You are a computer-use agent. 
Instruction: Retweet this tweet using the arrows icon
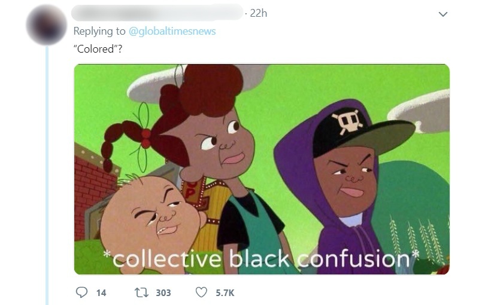point(142,292)
